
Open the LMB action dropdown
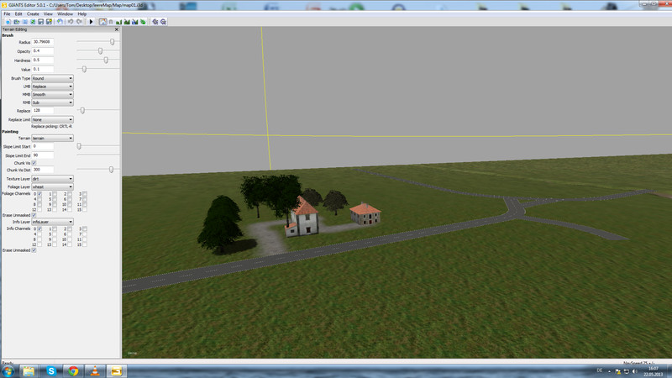(x=52, y=87)
